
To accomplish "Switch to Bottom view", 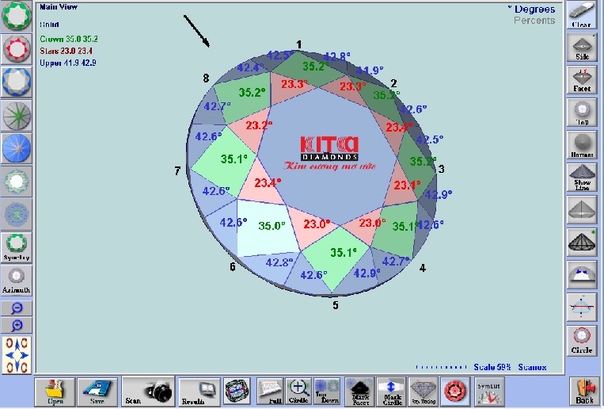I will pos(582,145).
